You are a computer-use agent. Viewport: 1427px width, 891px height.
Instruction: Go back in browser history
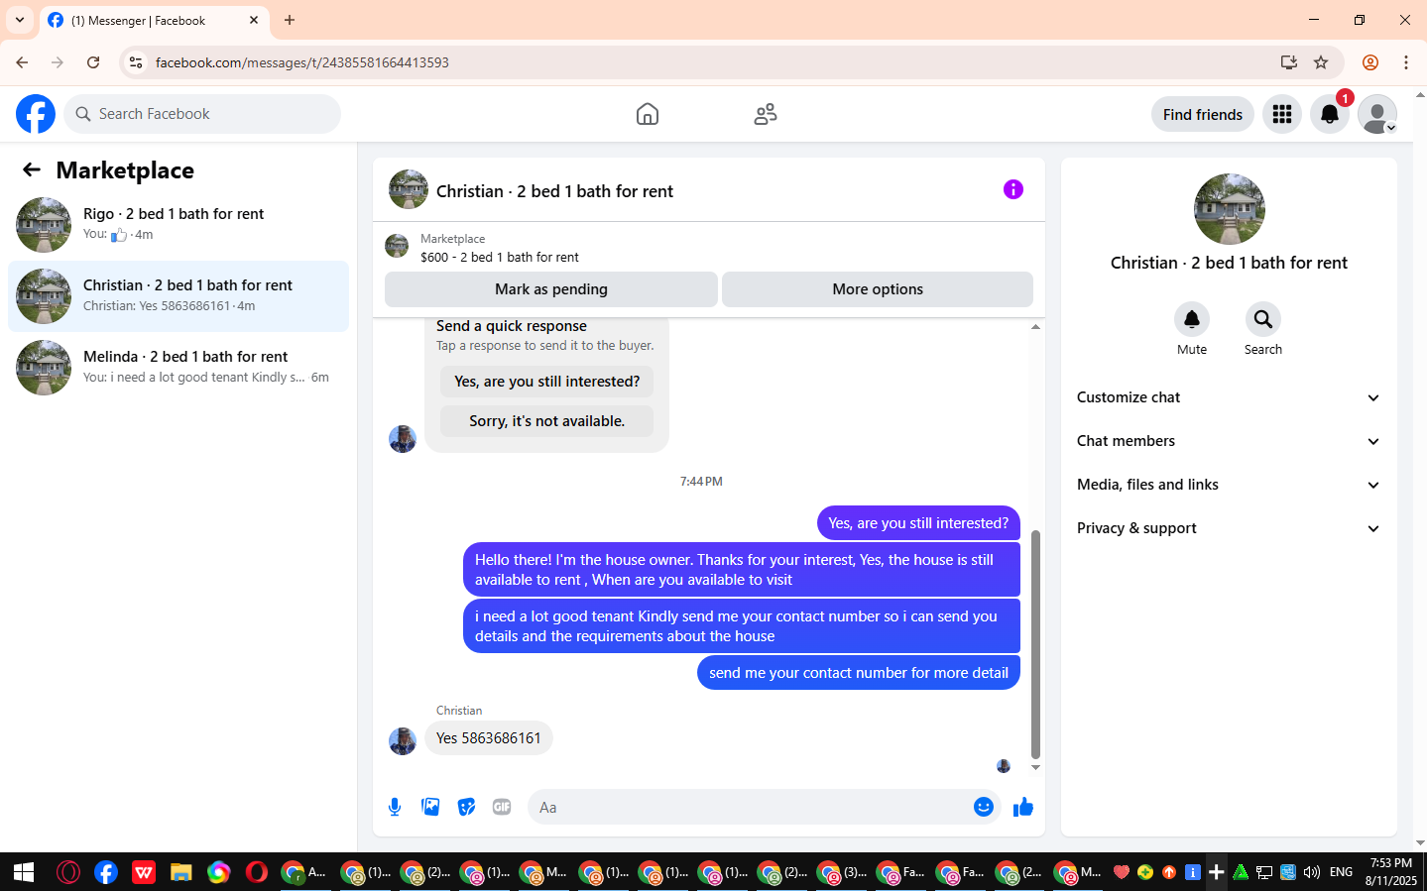(22, 62)
